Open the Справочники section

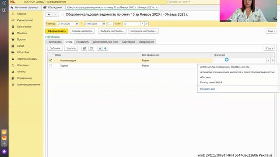[x=24, y=78]
